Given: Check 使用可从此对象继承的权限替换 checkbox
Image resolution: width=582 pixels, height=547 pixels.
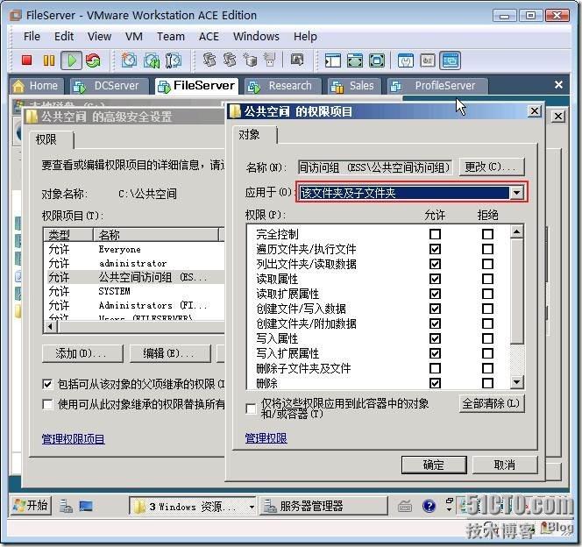Looking at the screenshot, I should tap(47, 404).
